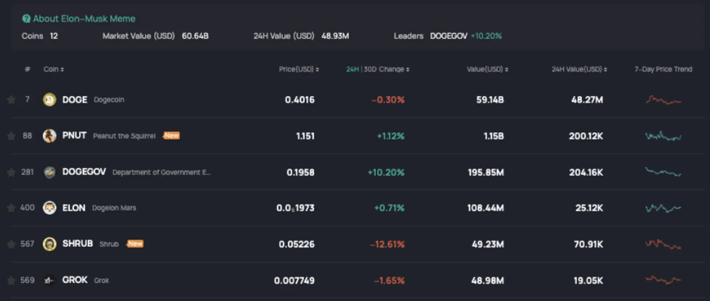Viewport: 710px width, 301px height.
Task: Click PNUT 24H value 200.12K
Action: [x=586, y=136]
